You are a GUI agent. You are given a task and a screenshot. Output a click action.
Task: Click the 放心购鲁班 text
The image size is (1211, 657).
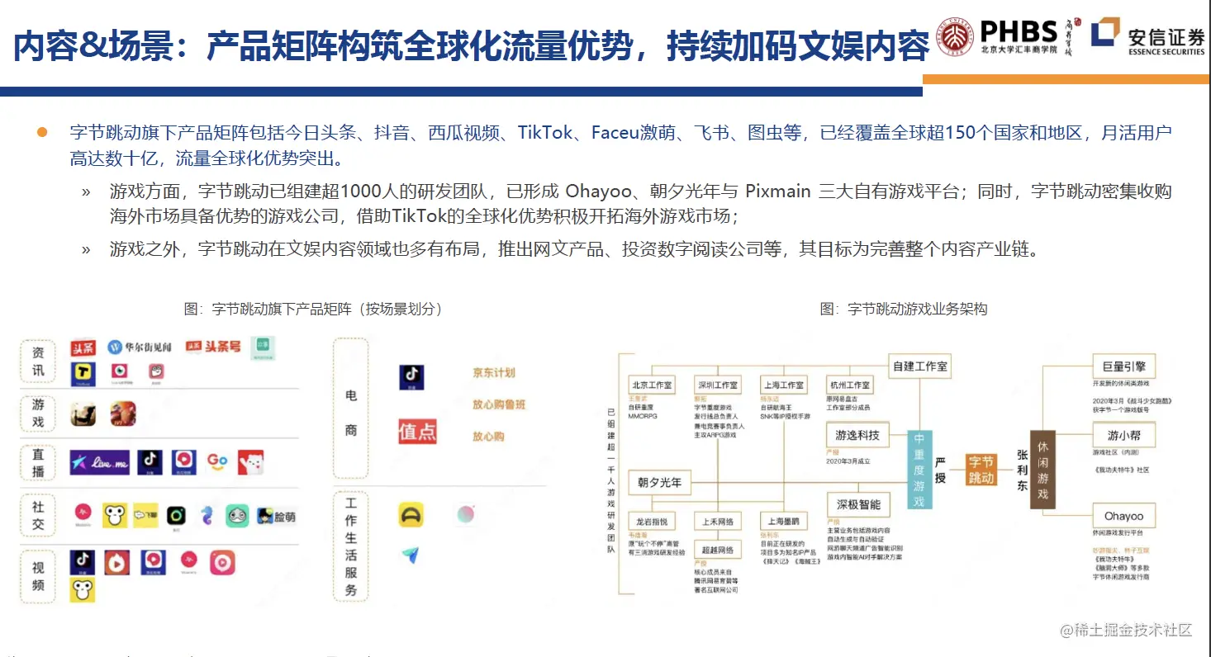(x=499, y=404)
